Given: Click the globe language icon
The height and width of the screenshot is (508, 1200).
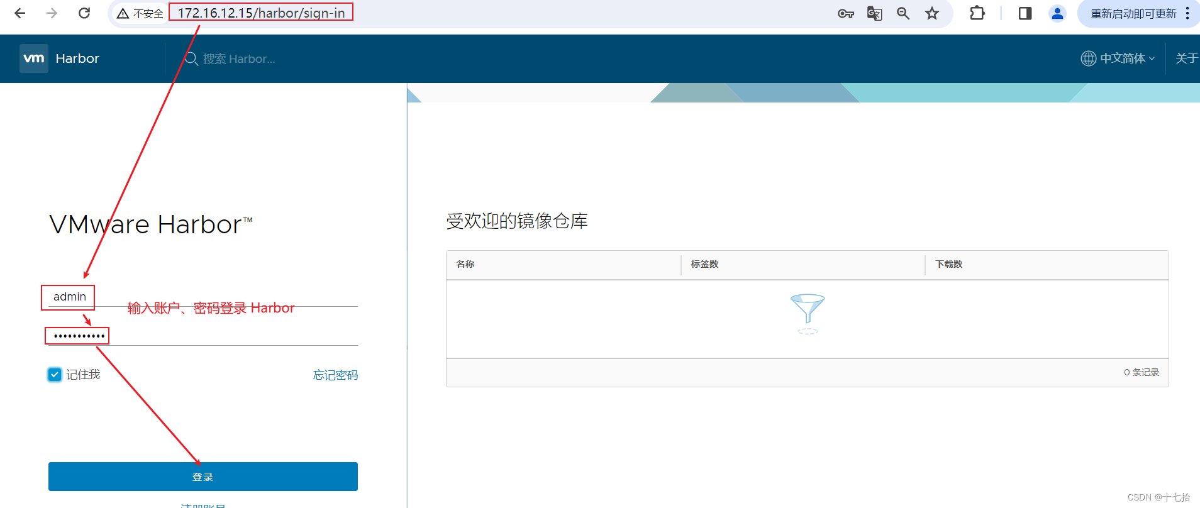Looking at the screenshot, I should 1089,58.
